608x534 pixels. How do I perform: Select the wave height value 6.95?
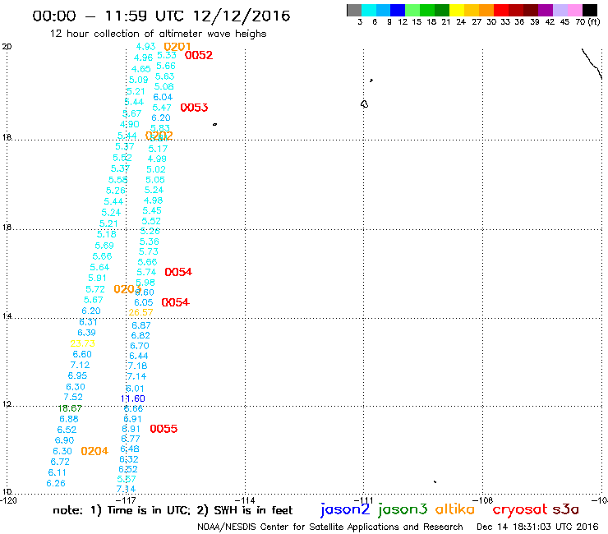pos(77,375)
